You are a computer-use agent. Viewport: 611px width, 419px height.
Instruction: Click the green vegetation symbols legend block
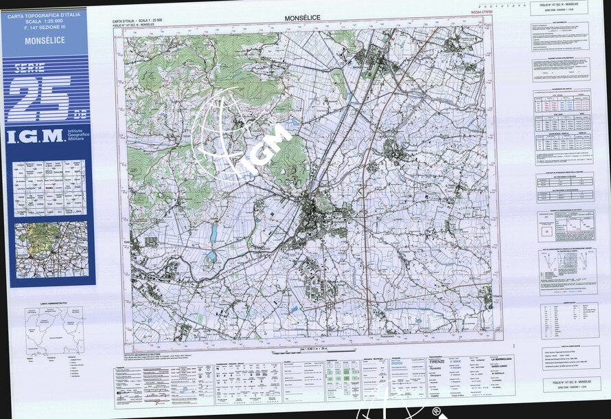[x=341, y=376]
